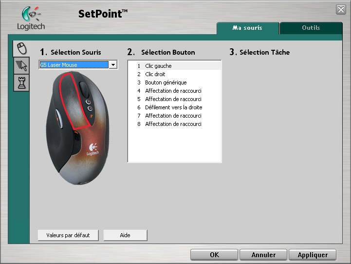The height and width of the screenshot is (264, 351).
Task: Select button 2 Clic droit in list
Action: [155, 74]
